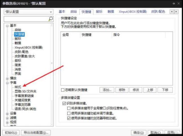Screen dimensions: 183x136
Task: Switch to the 鼠标 tab
Action: point(99,12)
